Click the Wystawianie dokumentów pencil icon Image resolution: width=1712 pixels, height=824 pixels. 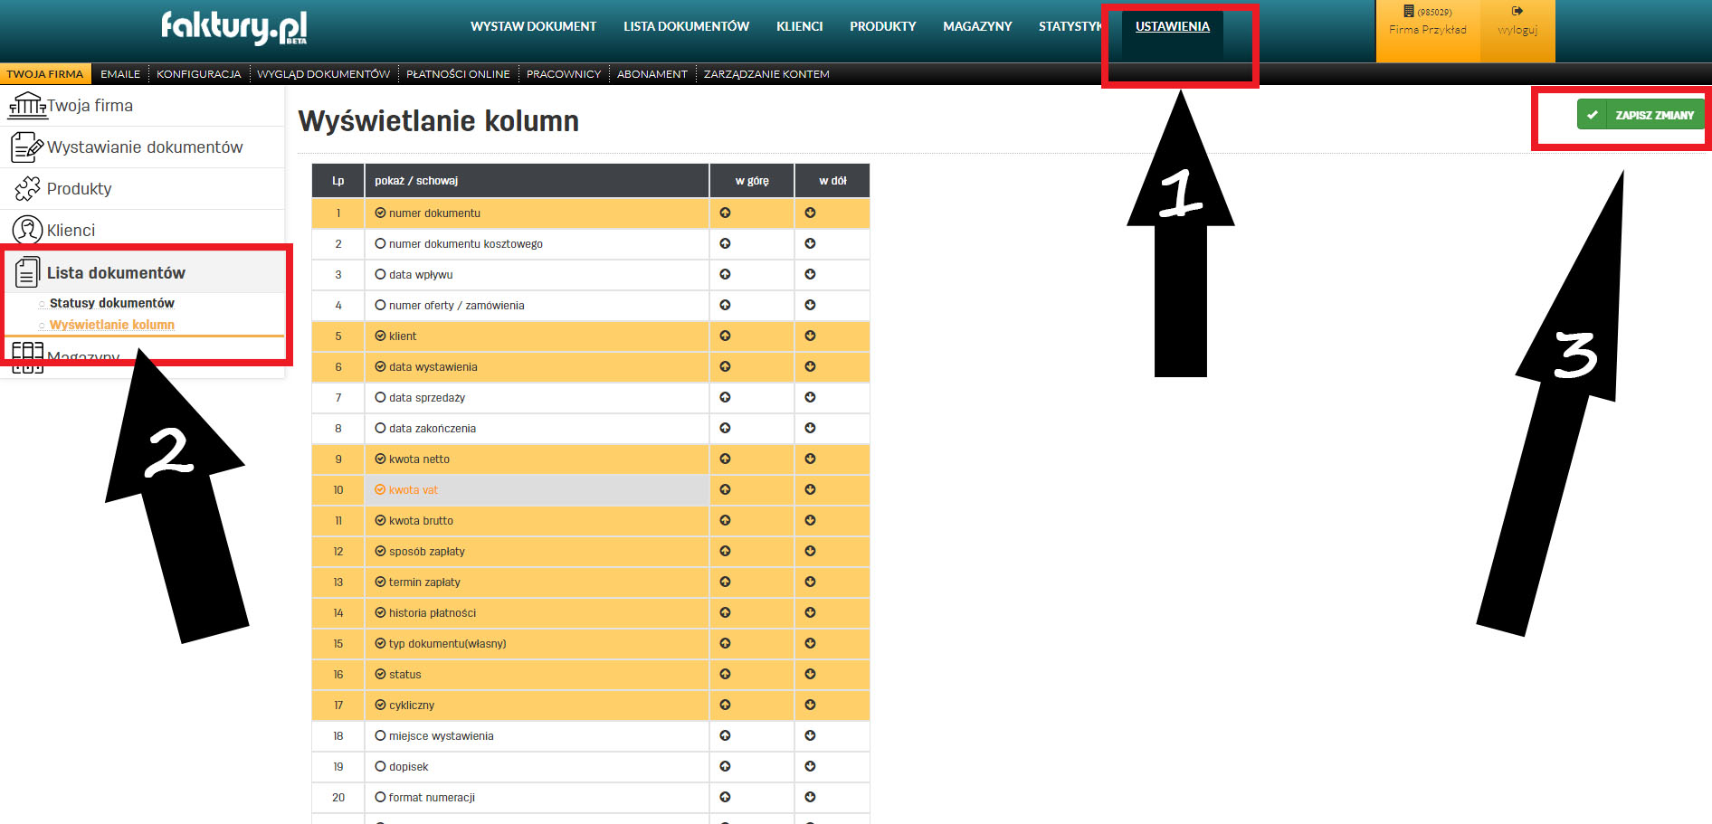27,147
